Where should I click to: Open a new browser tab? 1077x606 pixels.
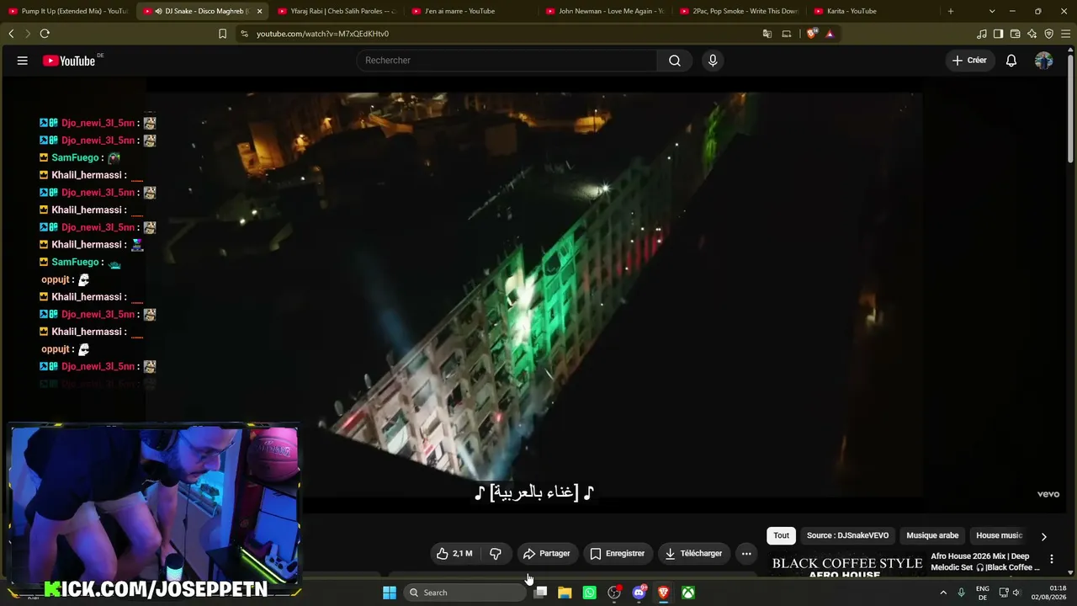(x=951, y=11)
